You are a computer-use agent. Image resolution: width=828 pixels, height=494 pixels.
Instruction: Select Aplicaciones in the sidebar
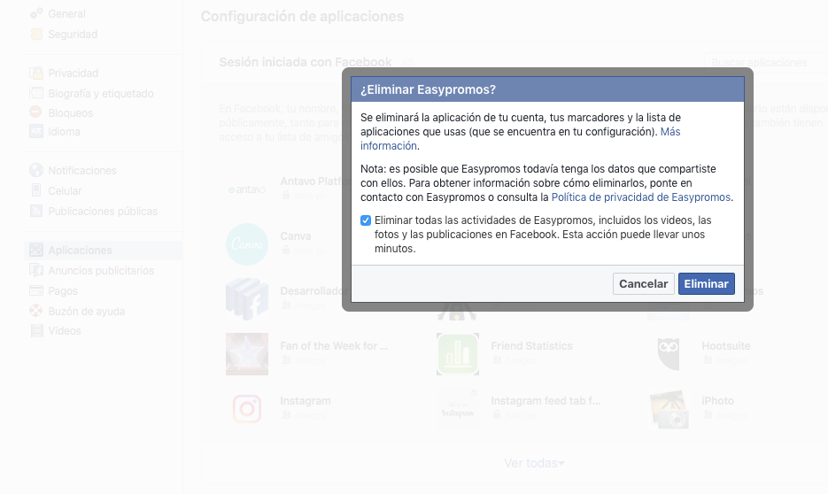tap(104, 251)
